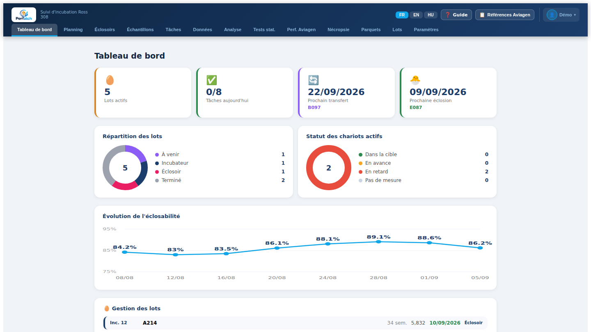Open Références Aviagen
The image size is (591, 332).
(x=505, y=15)
